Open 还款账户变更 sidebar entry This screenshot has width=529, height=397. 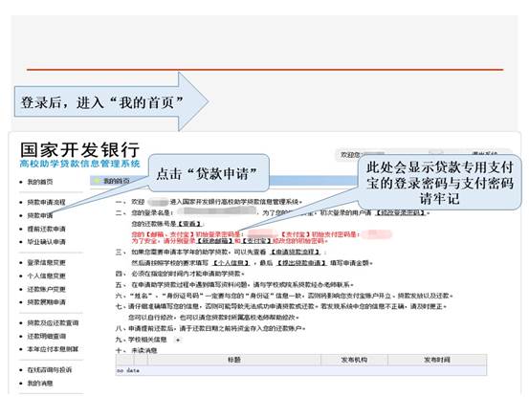46,290
